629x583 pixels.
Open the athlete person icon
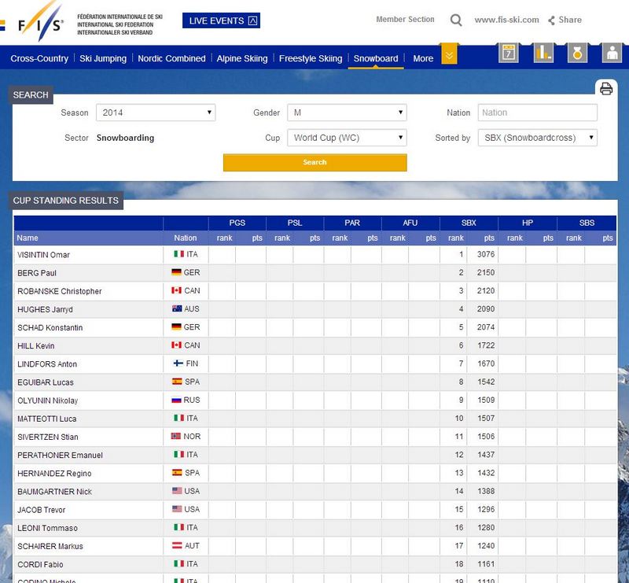pyautogui.click(x=611, y=54)
